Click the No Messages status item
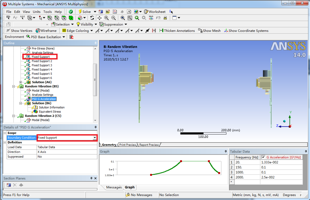The height and width of the screenshot is (200, 310). (139, 195)
